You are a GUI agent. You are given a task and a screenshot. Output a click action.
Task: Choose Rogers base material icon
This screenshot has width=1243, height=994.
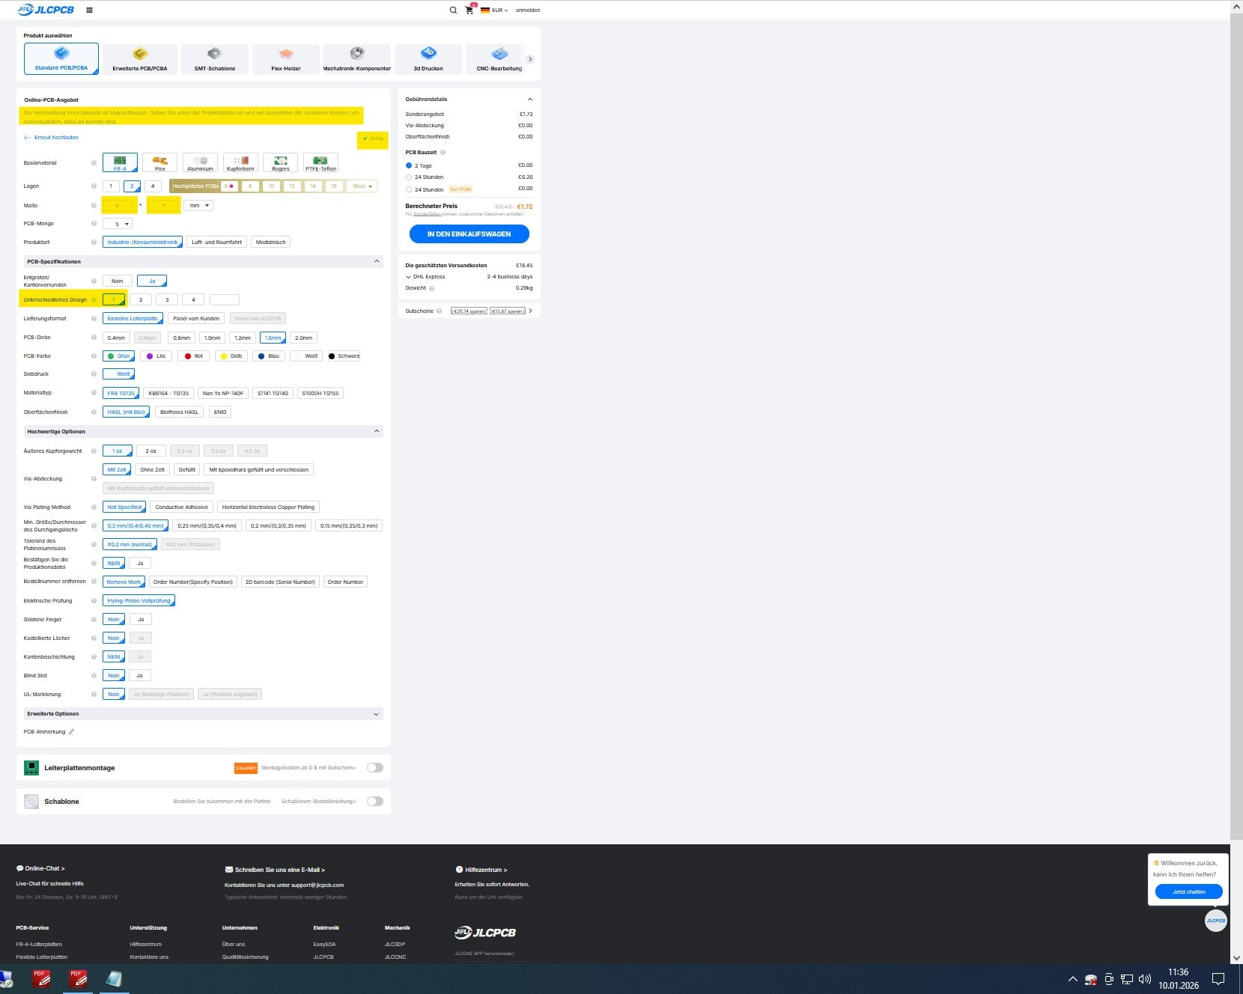click(281, 162)
